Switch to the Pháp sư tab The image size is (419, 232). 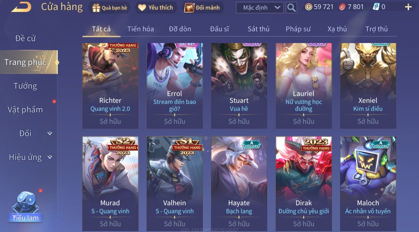click(298, 29)
